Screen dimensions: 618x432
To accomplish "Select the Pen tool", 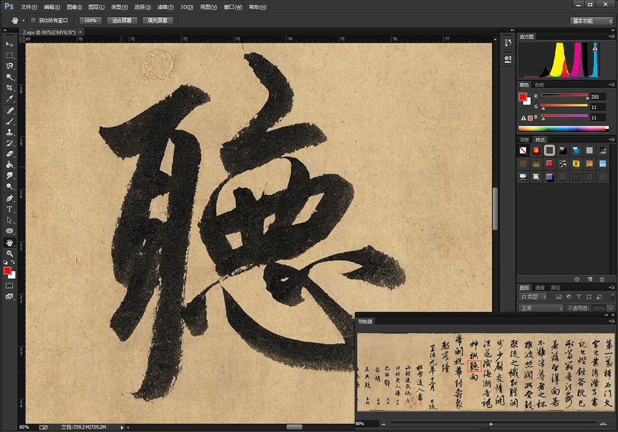I will (10, 198).
